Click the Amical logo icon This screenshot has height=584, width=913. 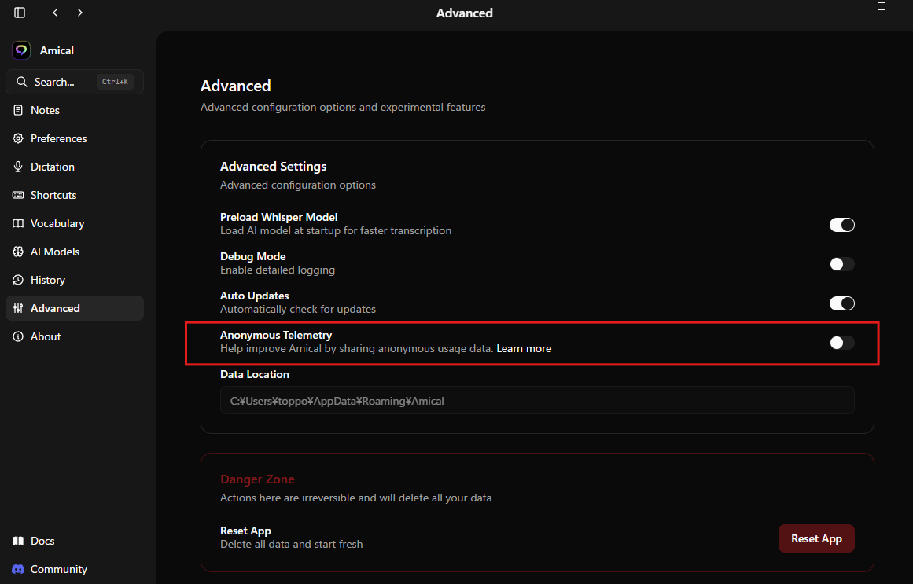(21, 50)
